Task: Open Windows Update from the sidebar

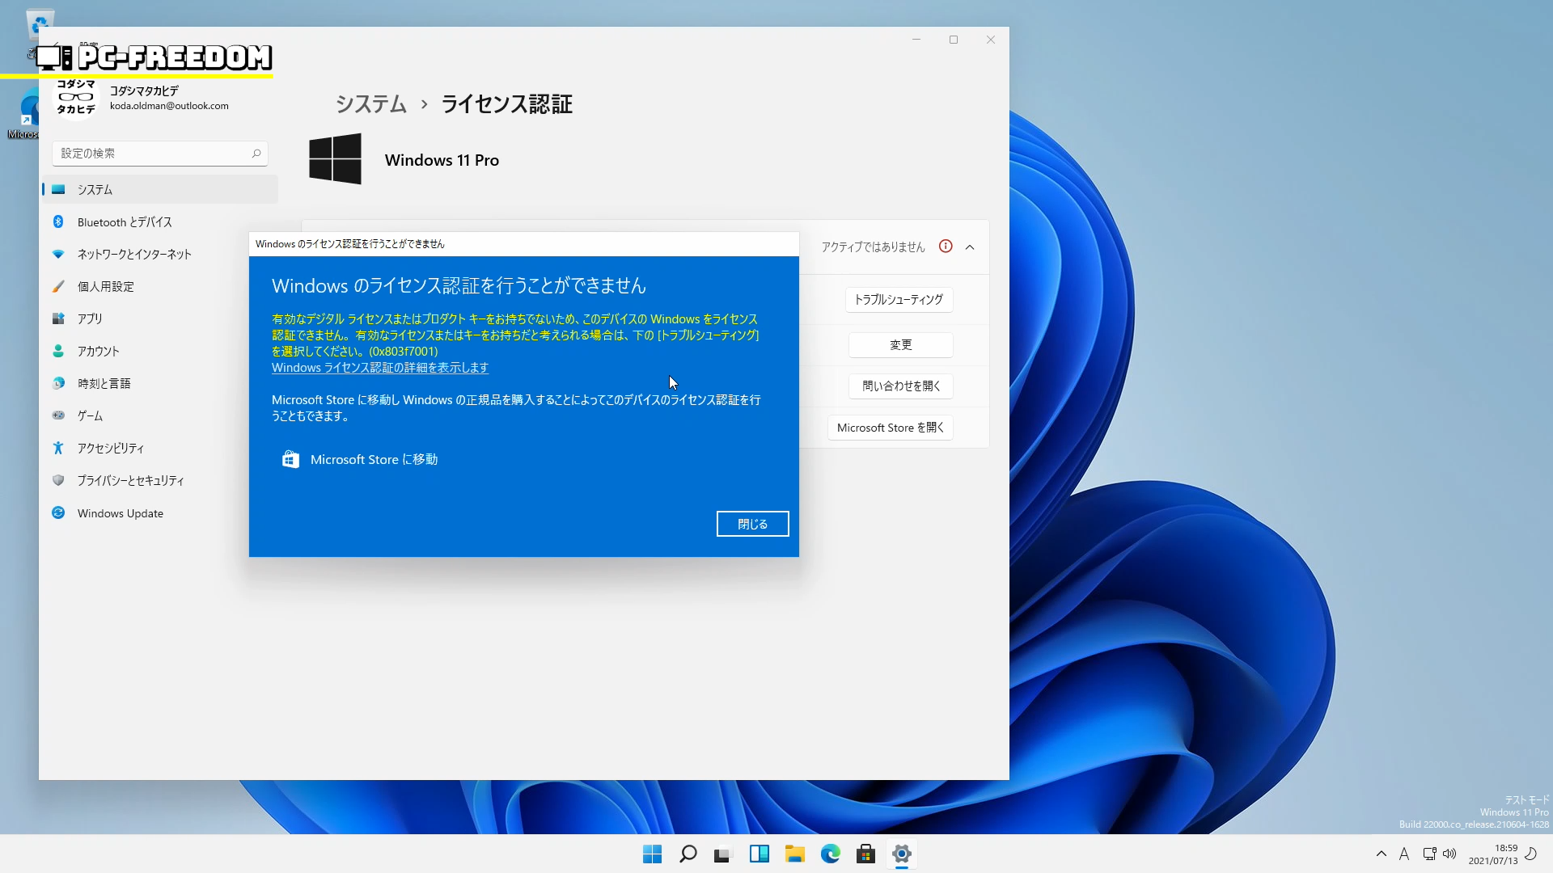Action: [120, 513]
